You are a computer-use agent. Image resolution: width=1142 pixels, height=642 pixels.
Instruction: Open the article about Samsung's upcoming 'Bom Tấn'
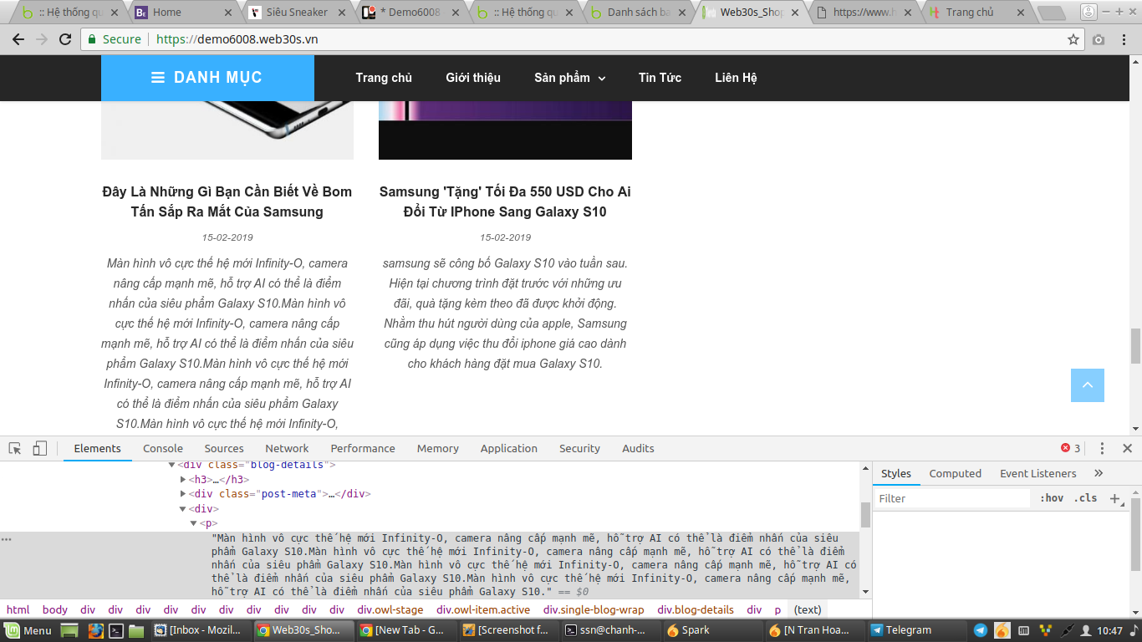[x=227, y=201]
